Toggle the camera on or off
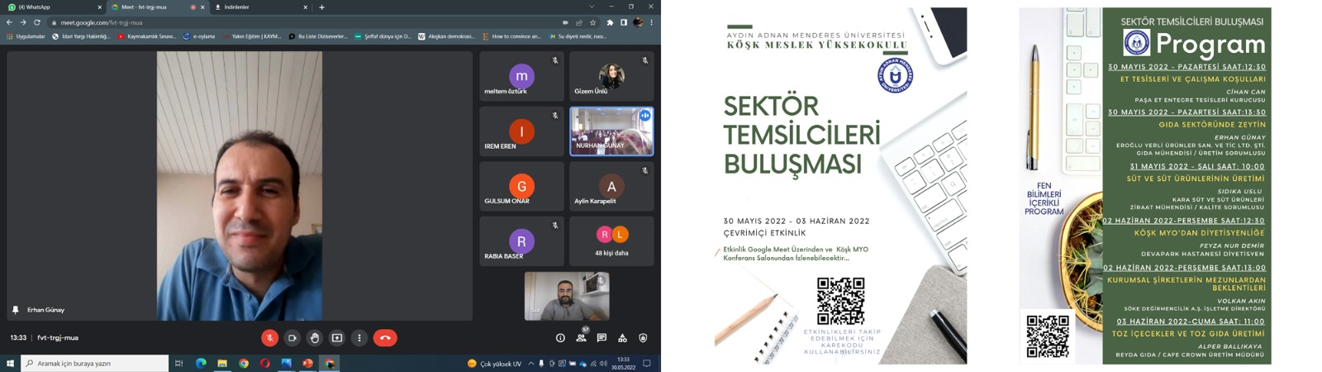Screen dimensions: 1322x372 click(292, 338)
